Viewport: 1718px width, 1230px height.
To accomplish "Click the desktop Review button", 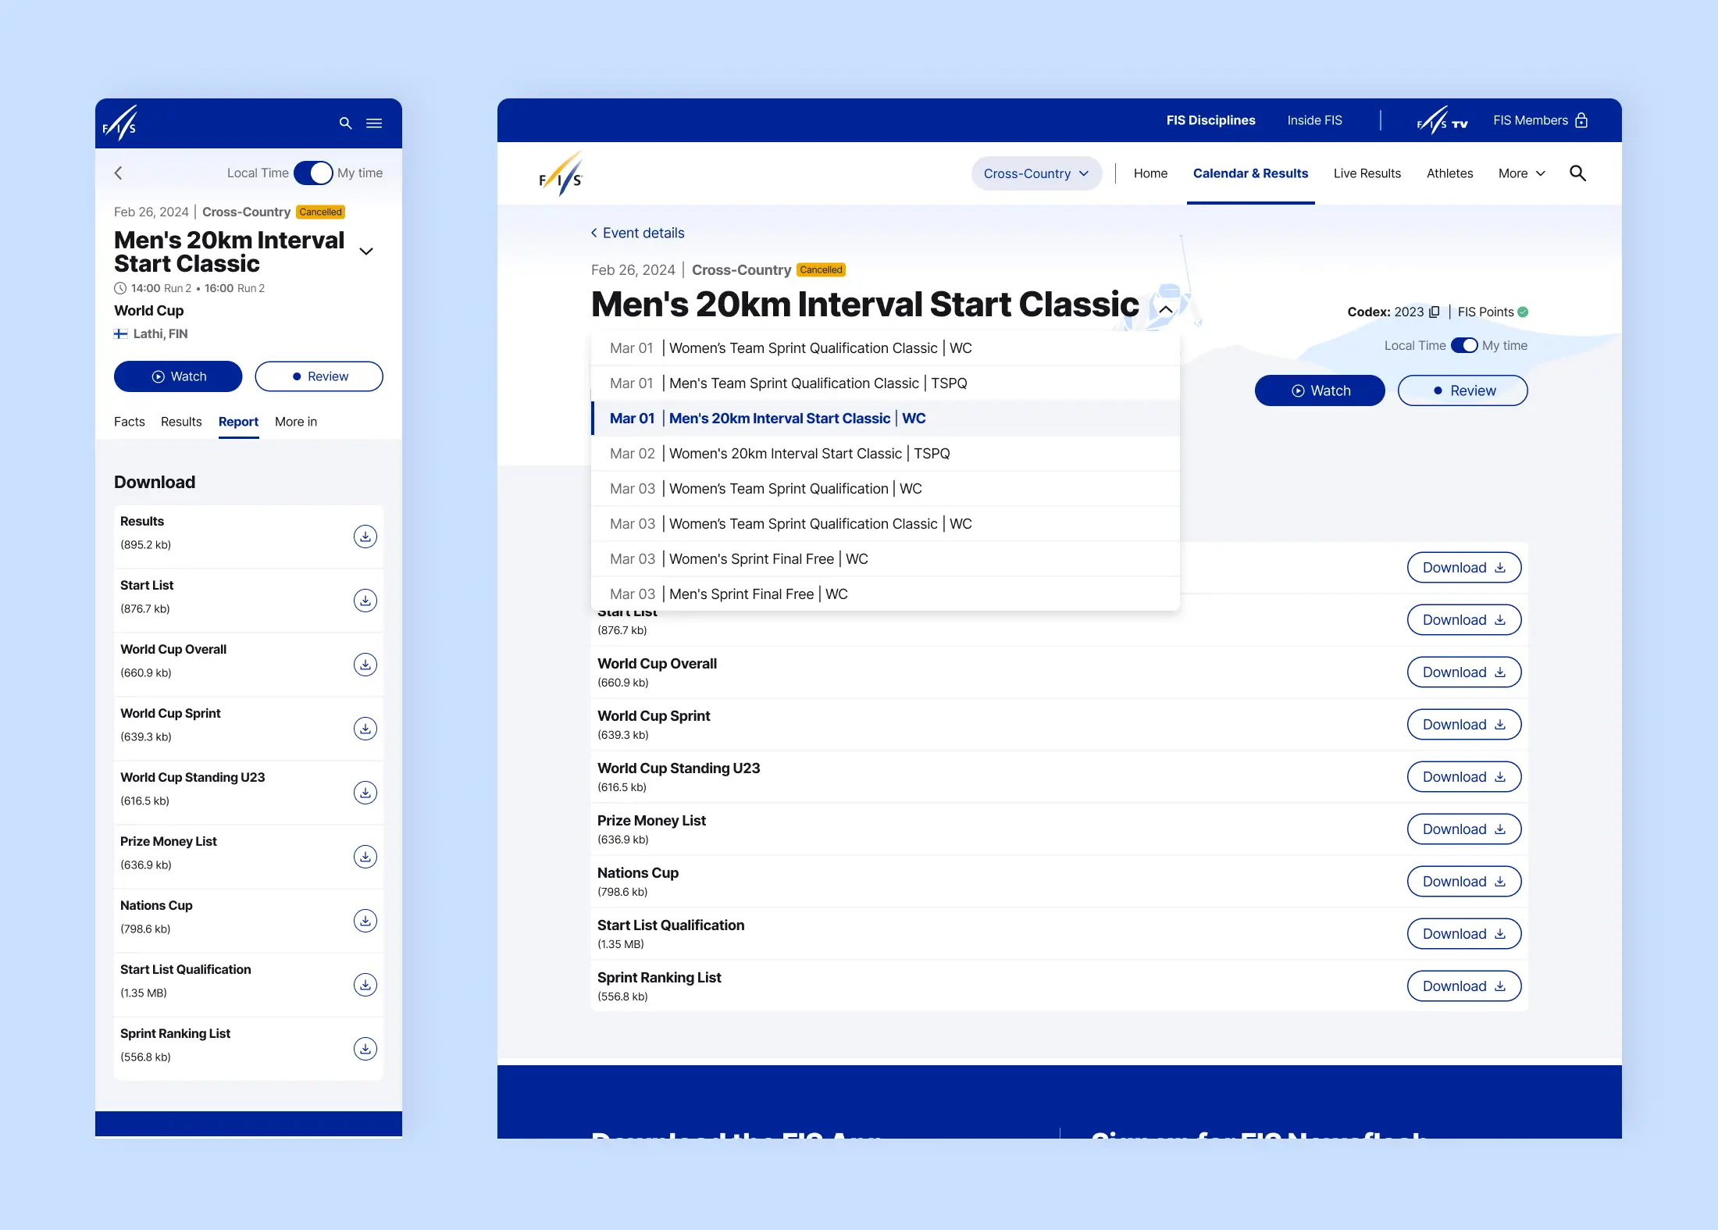I will [x=1463, y=390].
